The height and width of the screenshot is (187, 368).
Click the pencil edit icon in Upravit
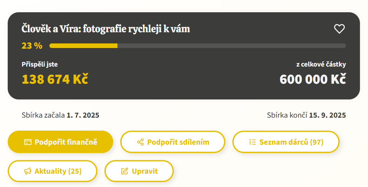click(x=125, y=171)
